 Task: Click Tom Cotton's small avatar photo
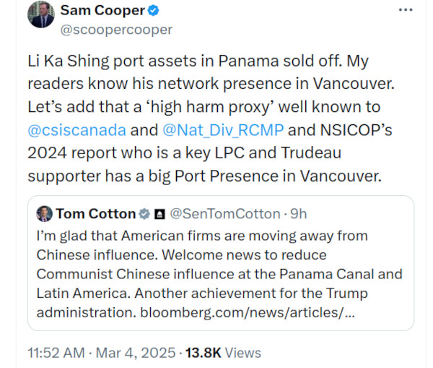point(45,213)
